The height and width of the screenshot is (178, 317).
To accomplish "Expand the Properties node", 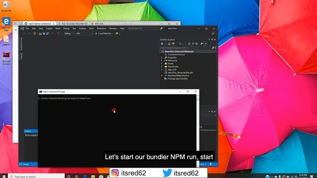I will coord(161,57).
